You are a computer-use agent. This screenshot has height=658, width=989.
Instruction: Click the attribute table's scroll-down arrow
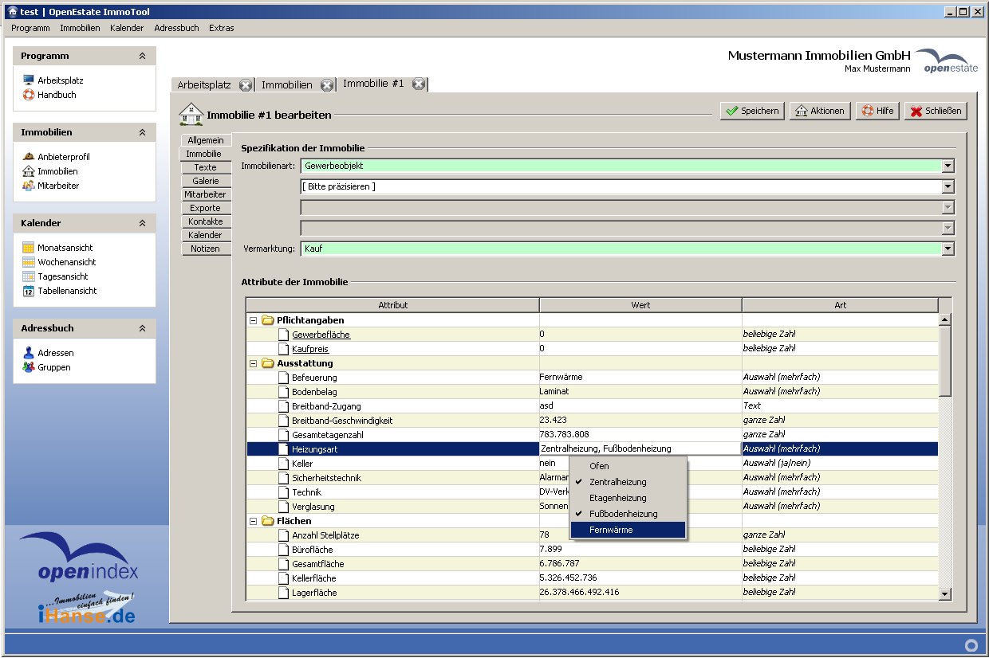pyautogui.click(x=945, y=593)
